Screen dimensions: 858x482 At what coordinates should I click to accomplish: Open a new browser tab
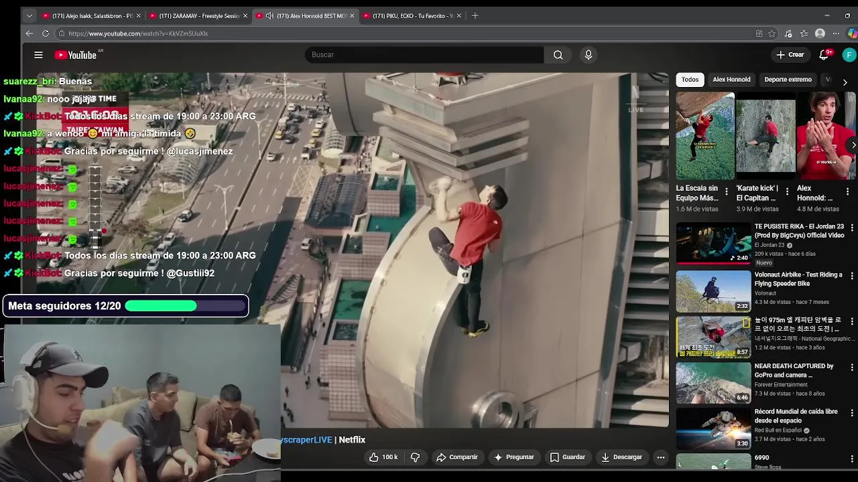click(475, 15)
